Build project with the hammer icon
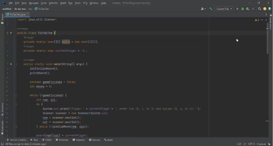 (211, 9)
